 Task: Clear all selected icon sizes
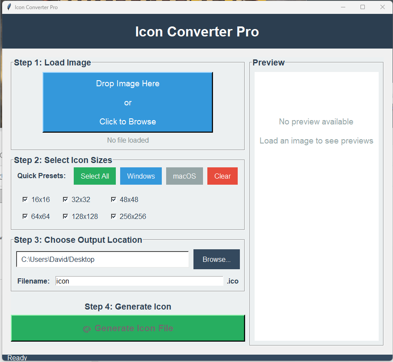(x=222, y=176)
